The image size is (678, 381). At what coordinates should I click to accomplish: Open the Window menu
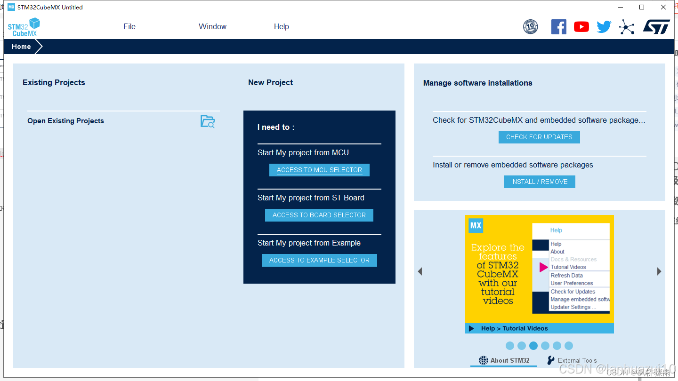tap(212, 27)
